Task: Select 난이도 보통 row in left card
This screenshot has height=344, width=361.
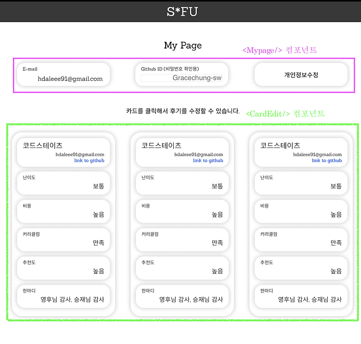Action: [x=64, y=183]
